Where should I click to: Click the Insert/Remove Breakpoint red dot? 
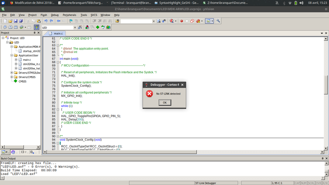tap(181, 21)
